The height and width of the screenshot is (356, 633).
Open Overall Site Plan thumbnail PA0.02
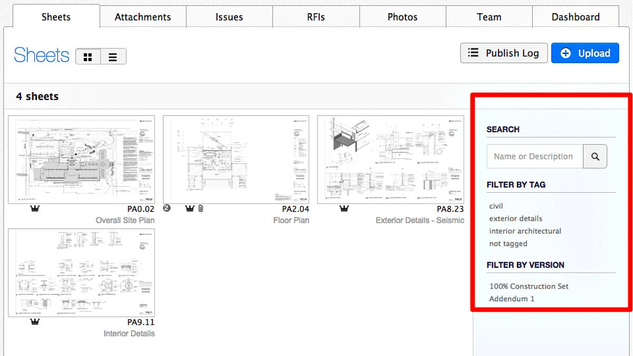coord(82,160)
